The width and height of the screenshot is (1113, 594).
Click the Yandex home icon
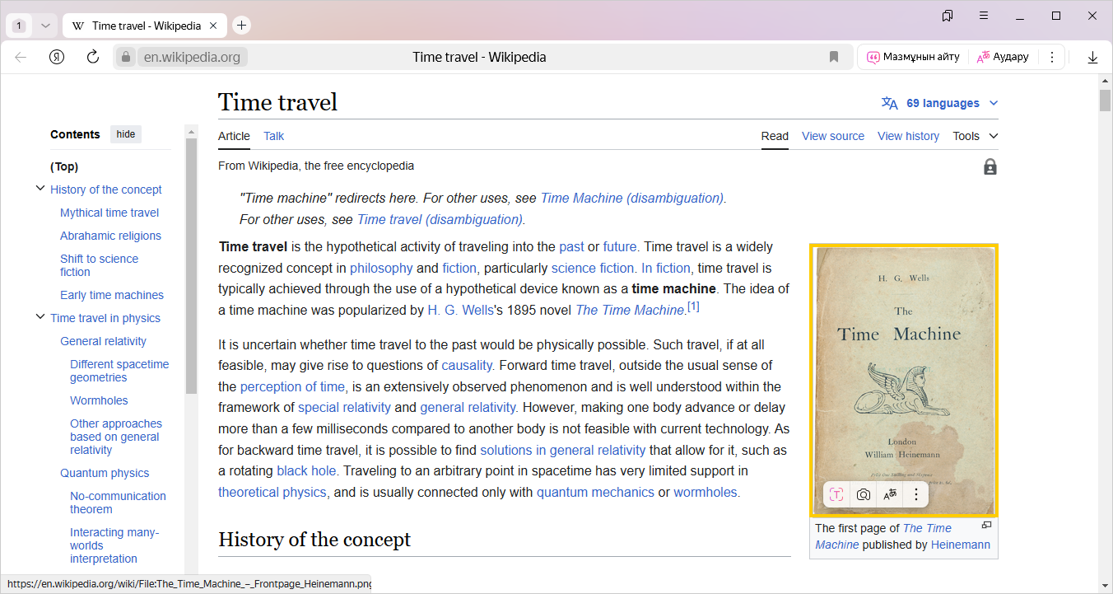[57, 57]
